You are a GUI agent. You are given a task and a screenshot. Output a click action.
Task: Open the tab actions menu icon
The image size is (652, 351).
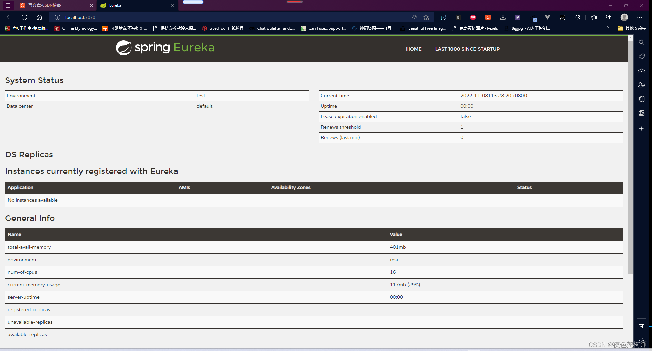pos(8,5)
